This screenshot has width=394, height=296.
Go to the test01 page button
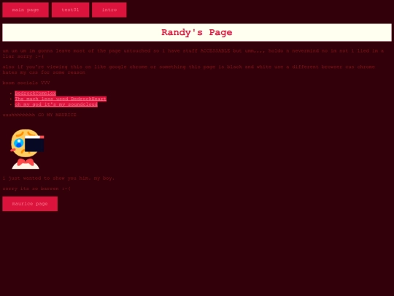(x=70, y=10)
